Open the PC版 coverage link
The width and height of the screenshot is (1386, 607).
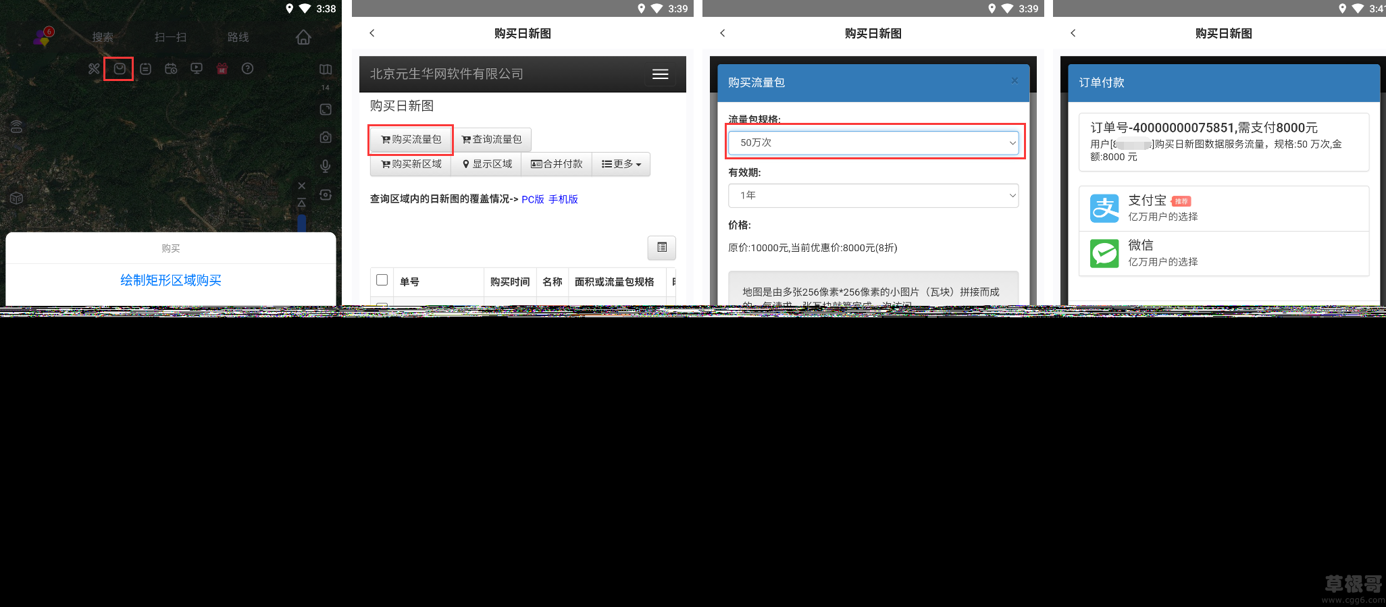532,199
